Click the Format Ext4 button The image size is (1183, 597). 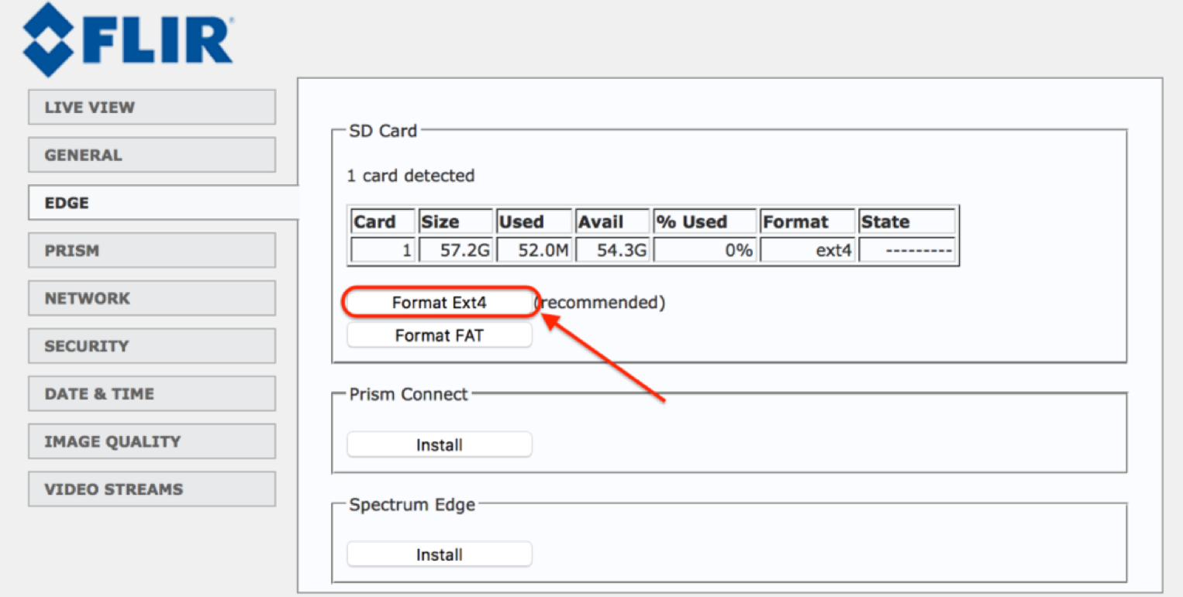pyautogui.click(x=440, y=303)
